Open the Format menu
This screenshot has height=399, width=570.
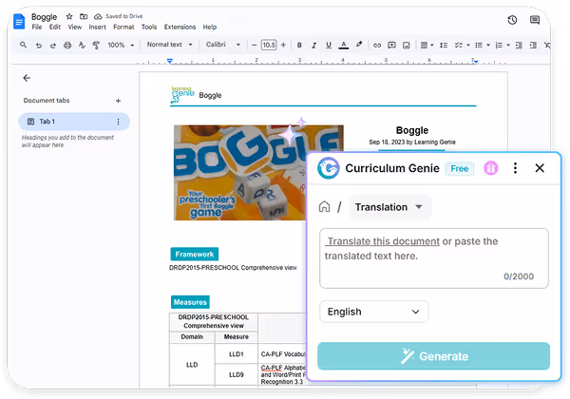(x=123, y=27)
